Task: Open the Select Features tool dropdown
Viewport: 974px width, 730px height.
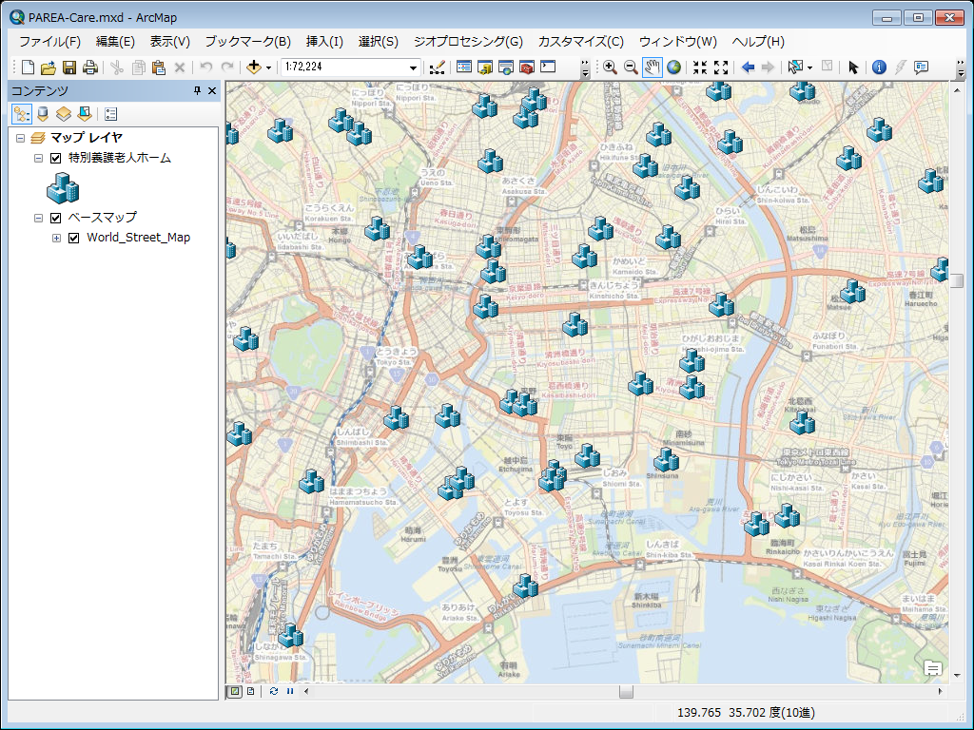Action: [809, 67]
